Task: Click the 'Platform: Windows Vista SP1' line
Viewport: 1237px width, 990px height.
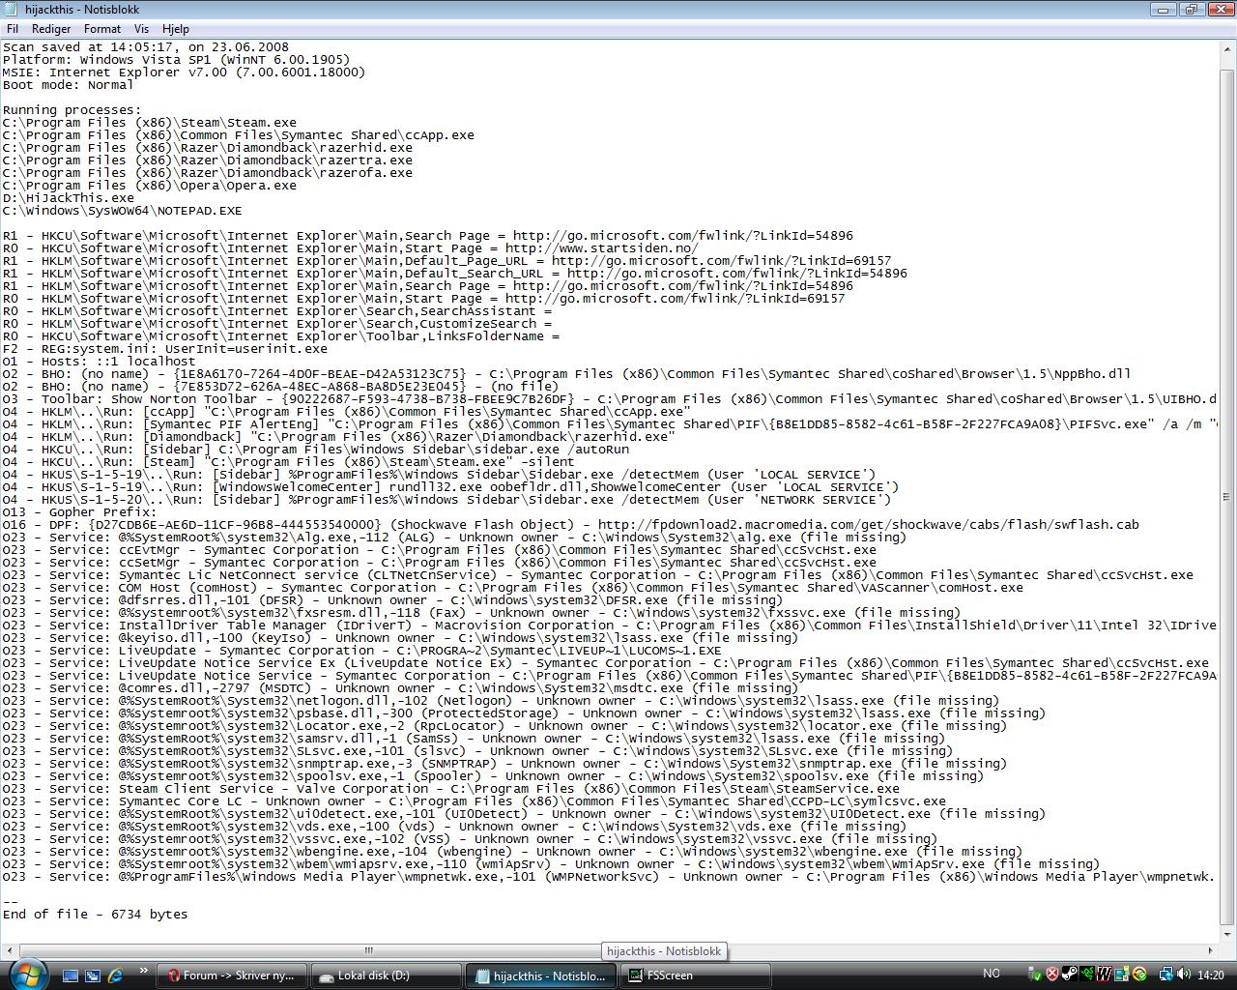Action: tap(176, 59)
